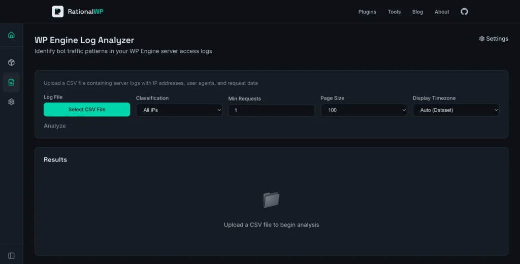Focus the Min Requests input field
Screen dimensions: 520x264
271,110
